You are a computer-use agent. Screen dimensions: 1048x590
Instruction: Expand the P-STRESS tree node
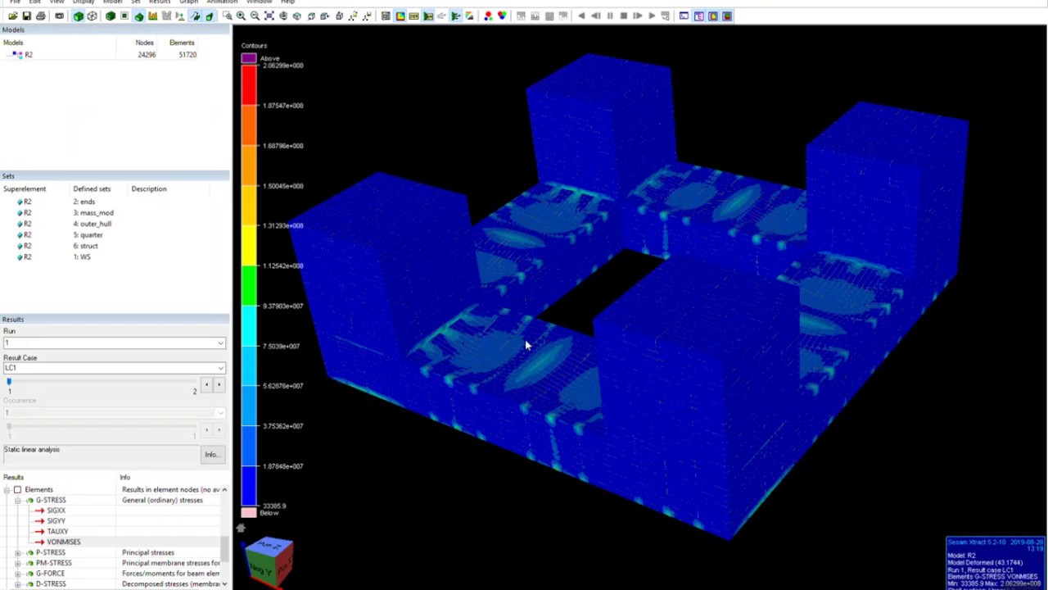pos(17,552)
